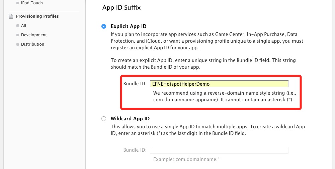Go to Development provisioning profiles
Screen dimensions: 335x169
click(34, 35)
